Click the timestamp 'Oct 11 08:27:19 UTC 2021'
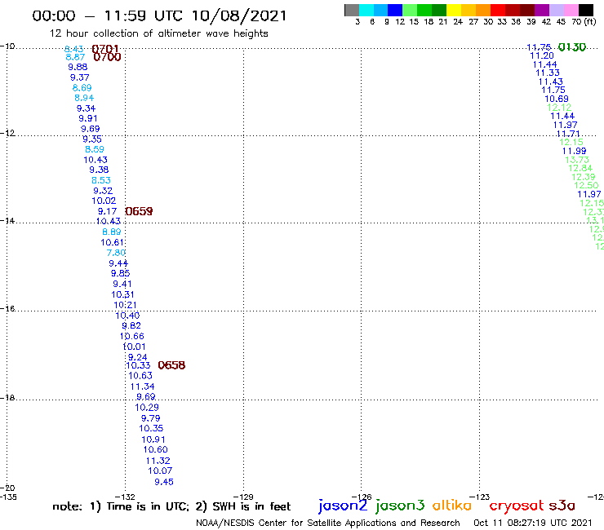 pyautogui.click(x=533, y=523)
